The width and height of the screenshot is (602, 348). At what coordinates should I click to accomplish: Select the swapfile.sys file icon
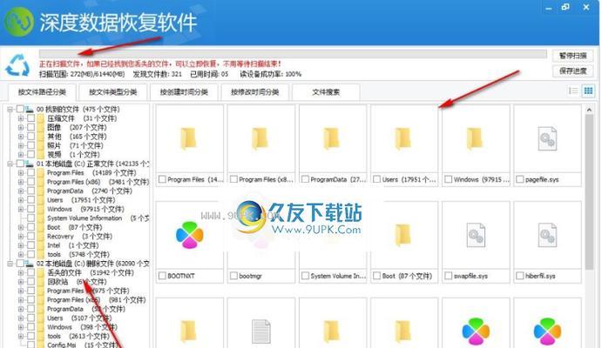coord(476,235)
